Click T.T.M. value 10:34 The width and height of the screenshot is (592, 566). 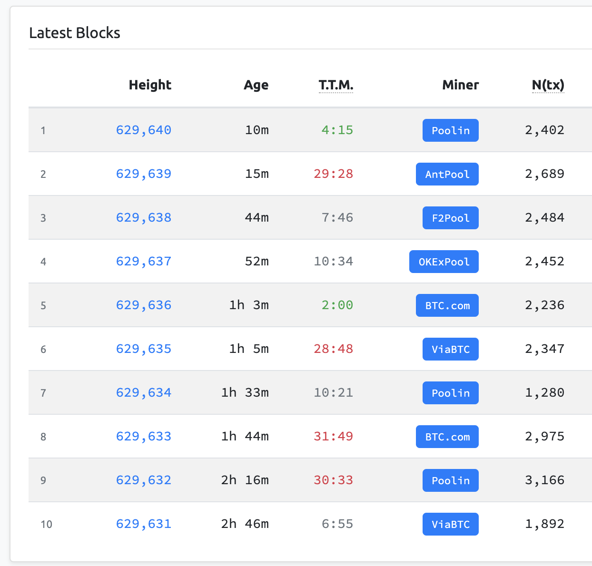[334, 261]
